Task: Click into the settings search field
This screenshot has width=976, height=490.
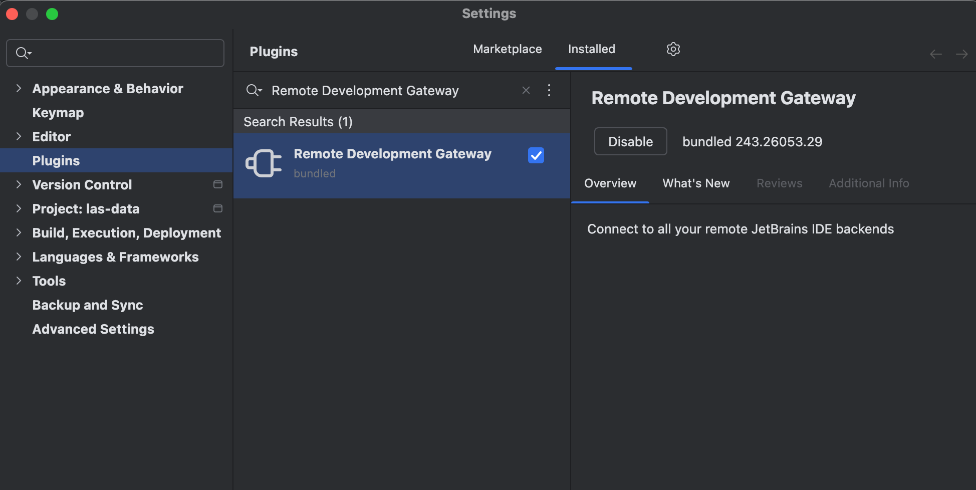Action: [125, 53]
